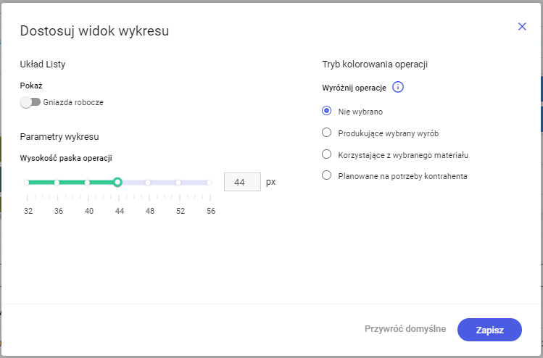Move slider to the 52 stop

(178, 183)
